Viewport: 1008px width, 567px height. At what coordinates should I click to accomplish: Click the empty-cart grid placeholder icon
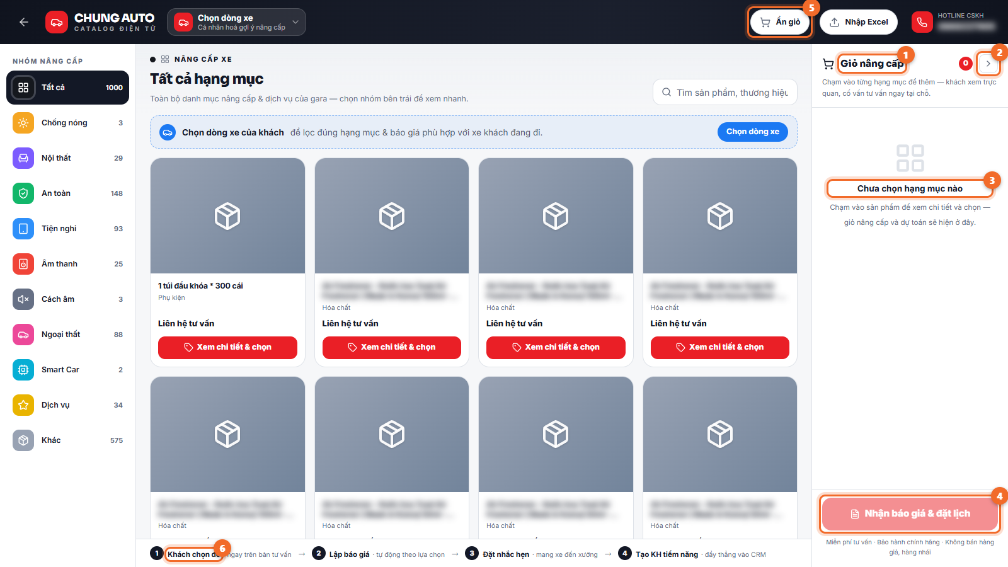(910, 158)
